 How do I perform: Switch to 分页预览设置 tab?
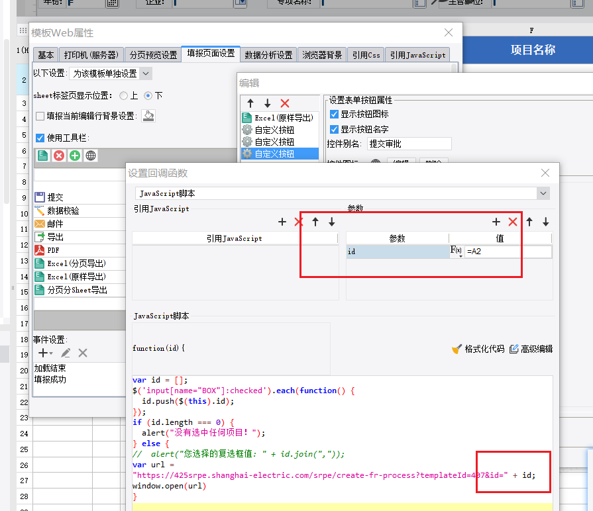pos(153,55)
